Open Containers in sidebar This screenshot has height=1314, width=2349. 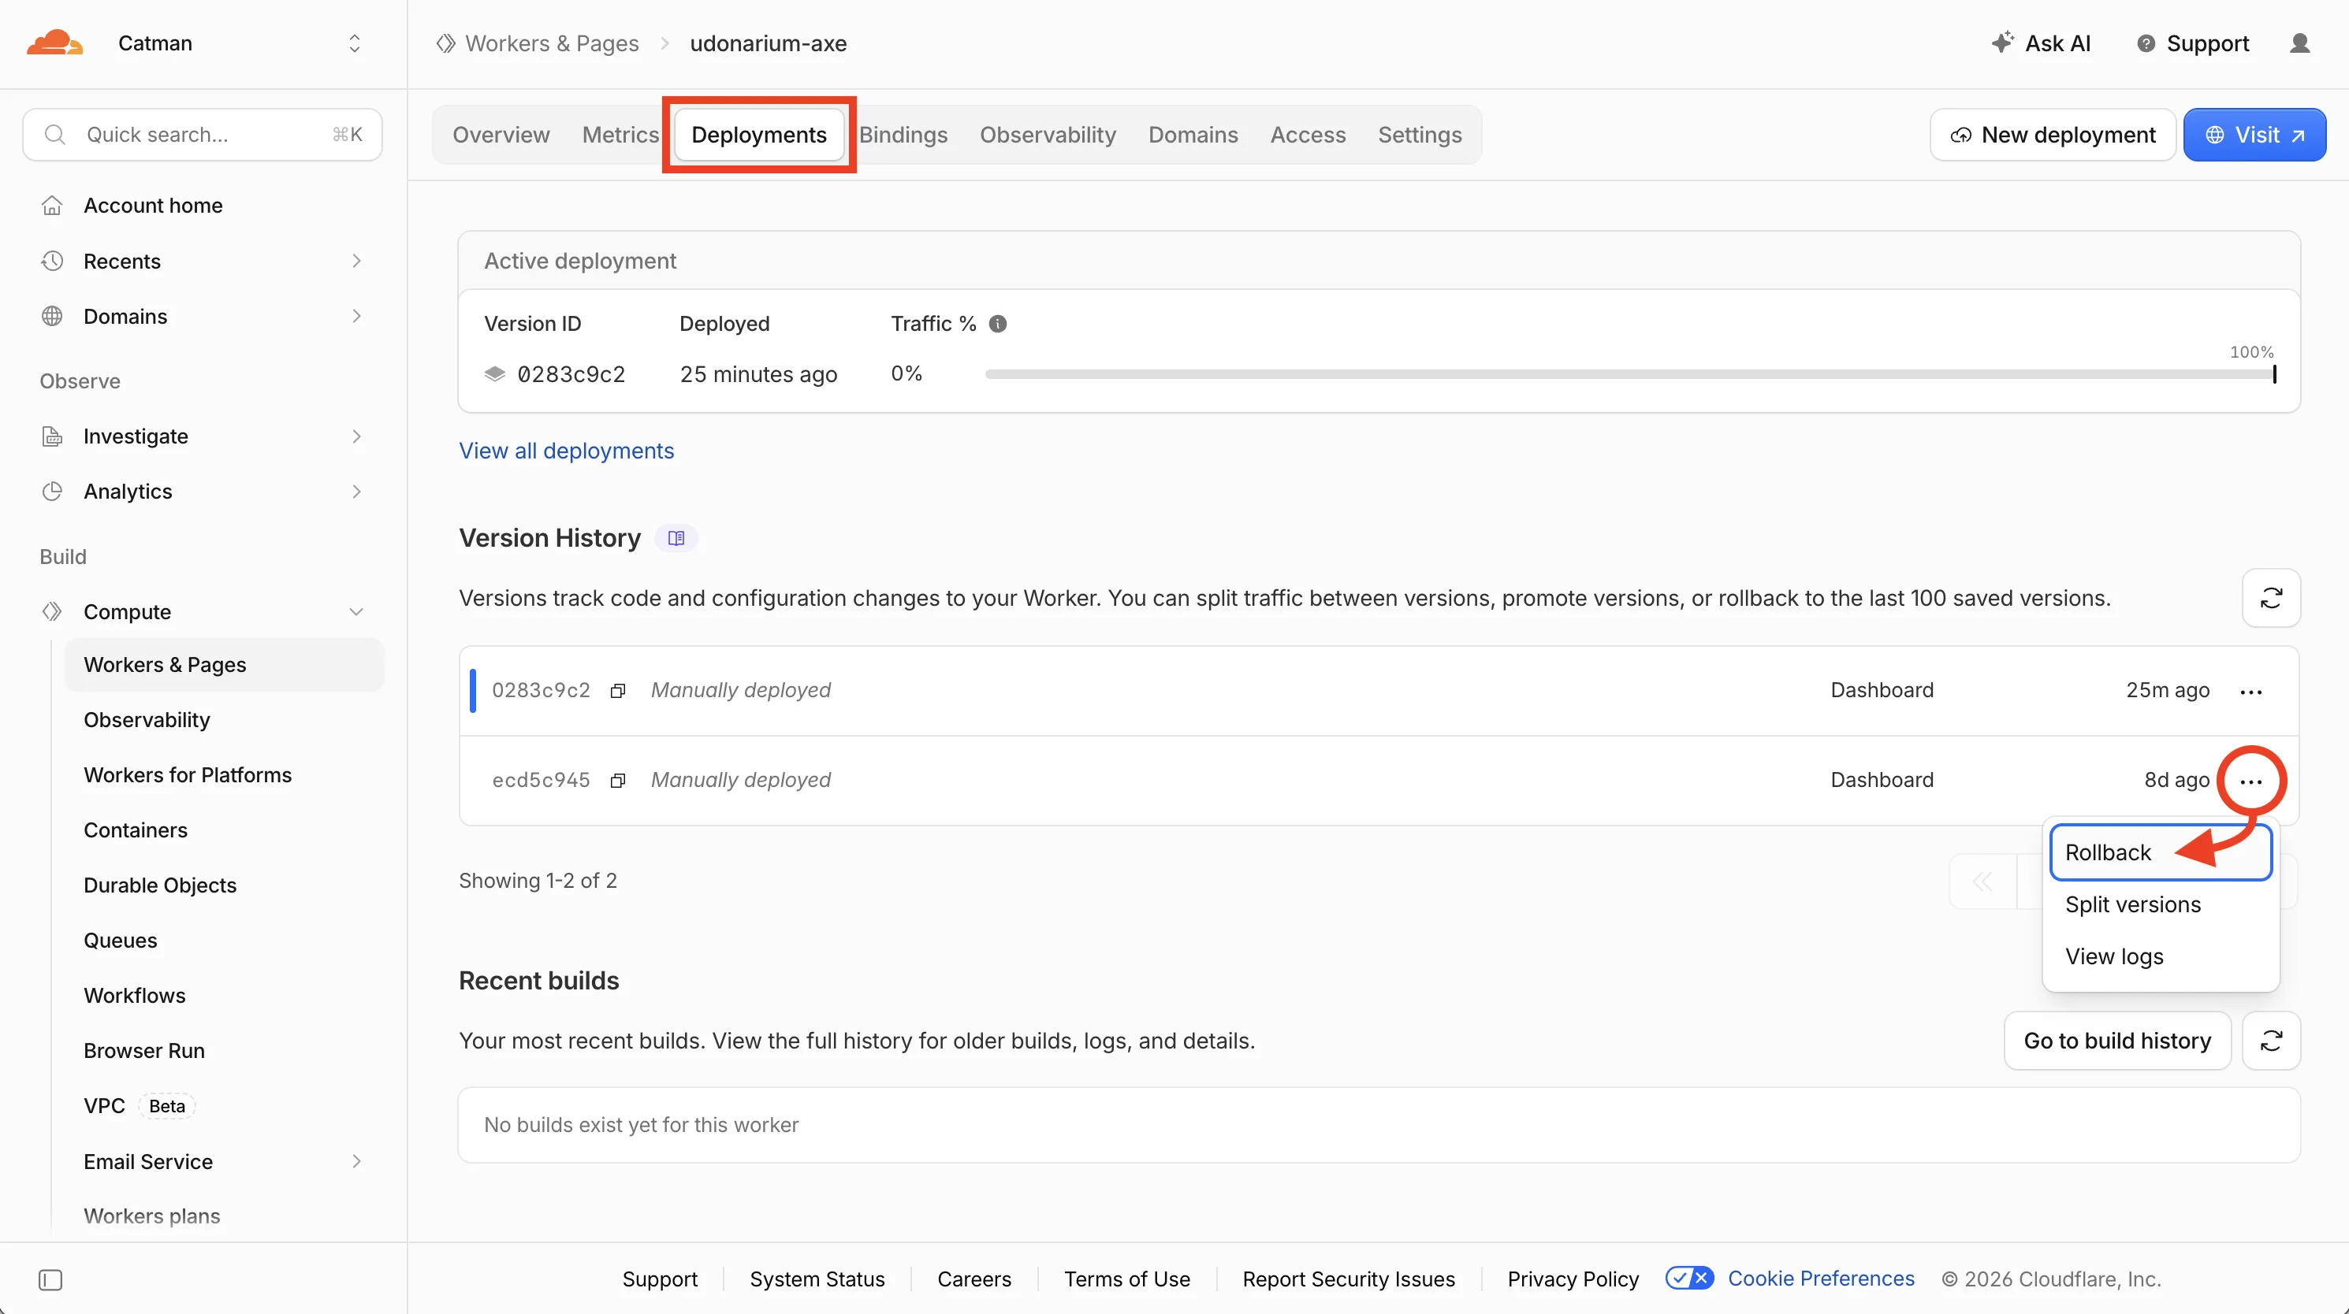click(x=136, y=830)
